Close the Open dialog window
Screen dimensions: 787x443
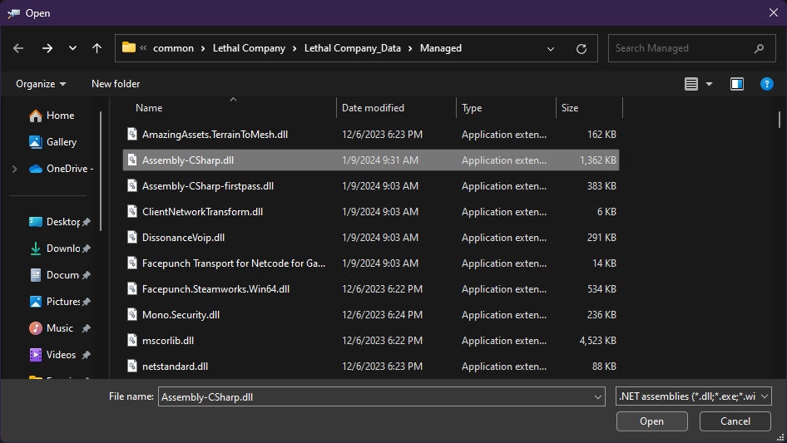[774, 13]
